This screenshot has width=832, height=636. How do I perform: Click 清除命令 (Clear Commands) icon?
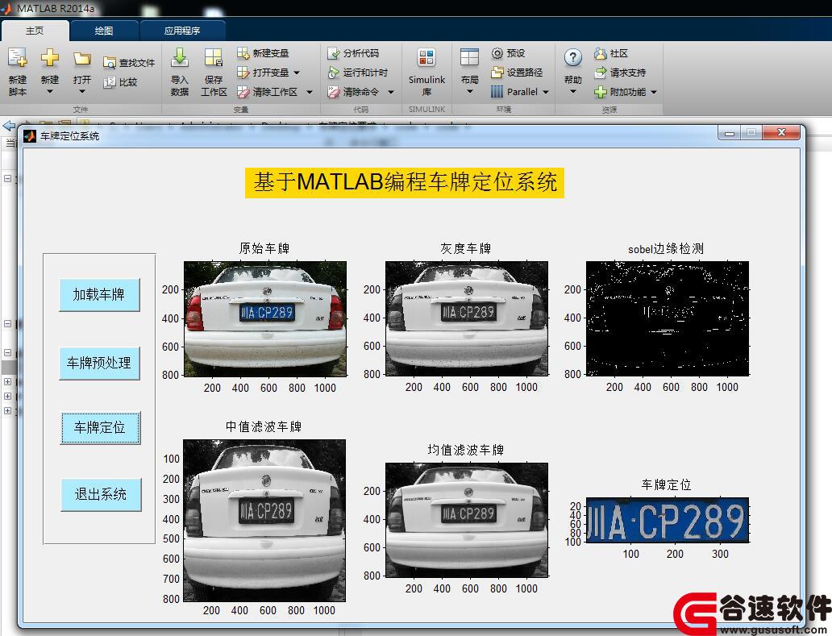click(333, 92)
